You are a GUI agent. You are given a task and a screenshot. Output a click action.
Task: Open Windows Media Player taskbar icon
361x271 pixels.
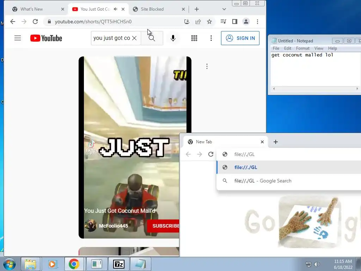52,264
